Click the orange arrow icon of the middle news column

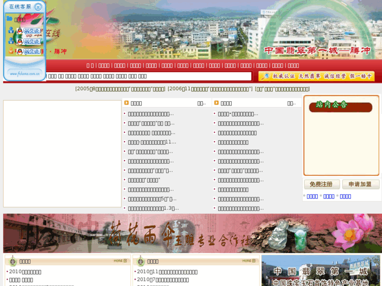126,103
